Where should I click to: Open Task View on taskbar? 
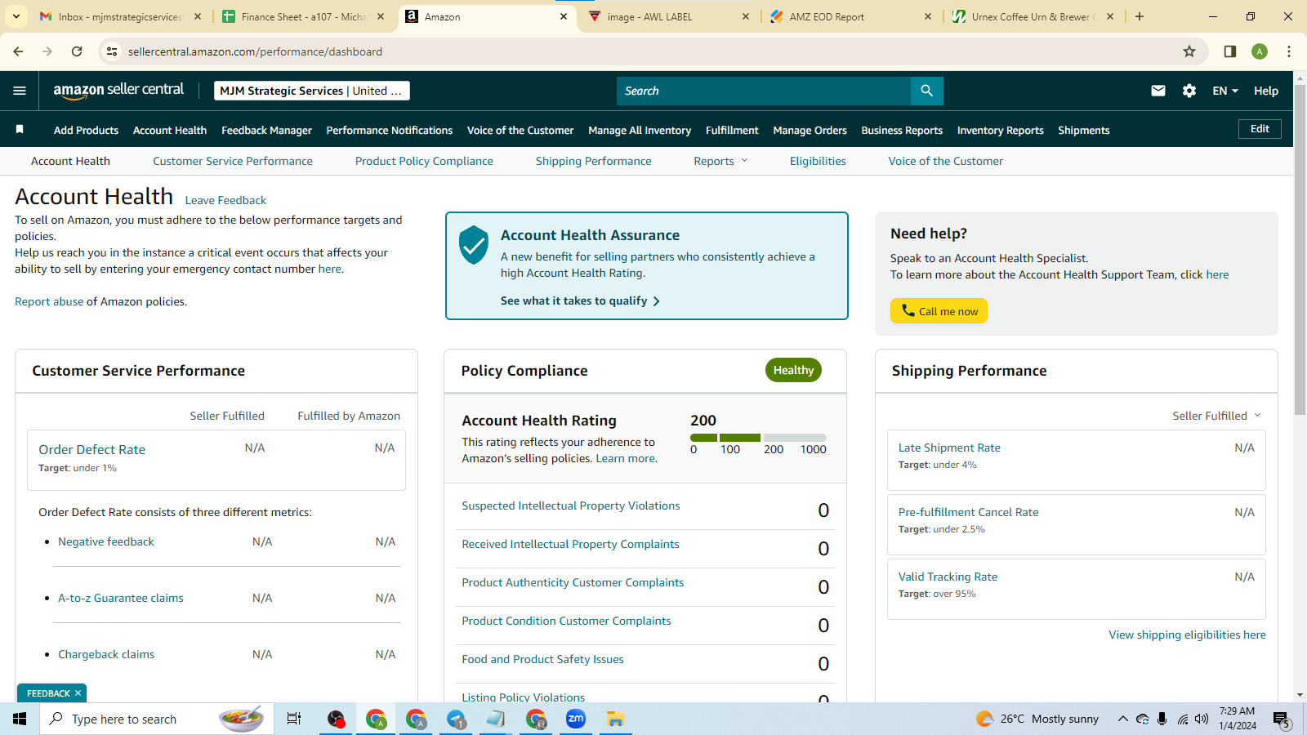(x=294, y=719)
